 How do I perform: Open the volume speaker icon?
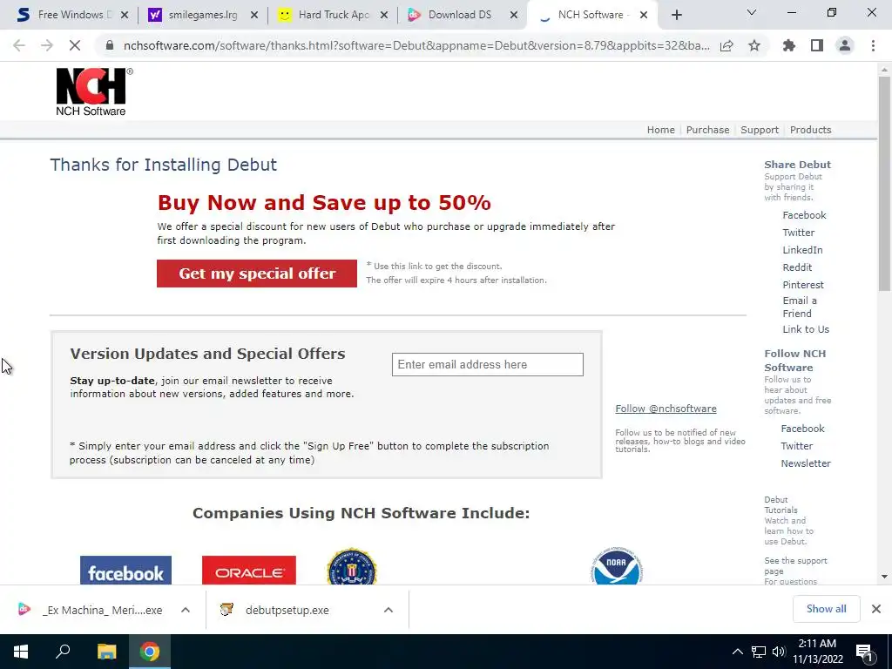[778, 652]
